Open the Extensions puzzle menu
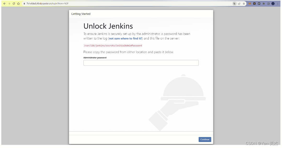This screenshot has height=148, width=282. pyautogui.click(x=264, y=4)
